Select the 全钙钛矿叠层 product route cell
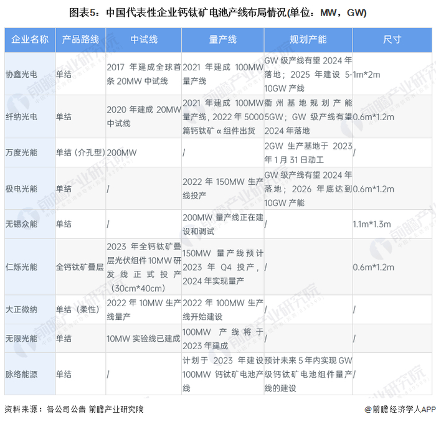Image resolution: width=436 pixels, height=422 pixels. [x=80, y=267]
